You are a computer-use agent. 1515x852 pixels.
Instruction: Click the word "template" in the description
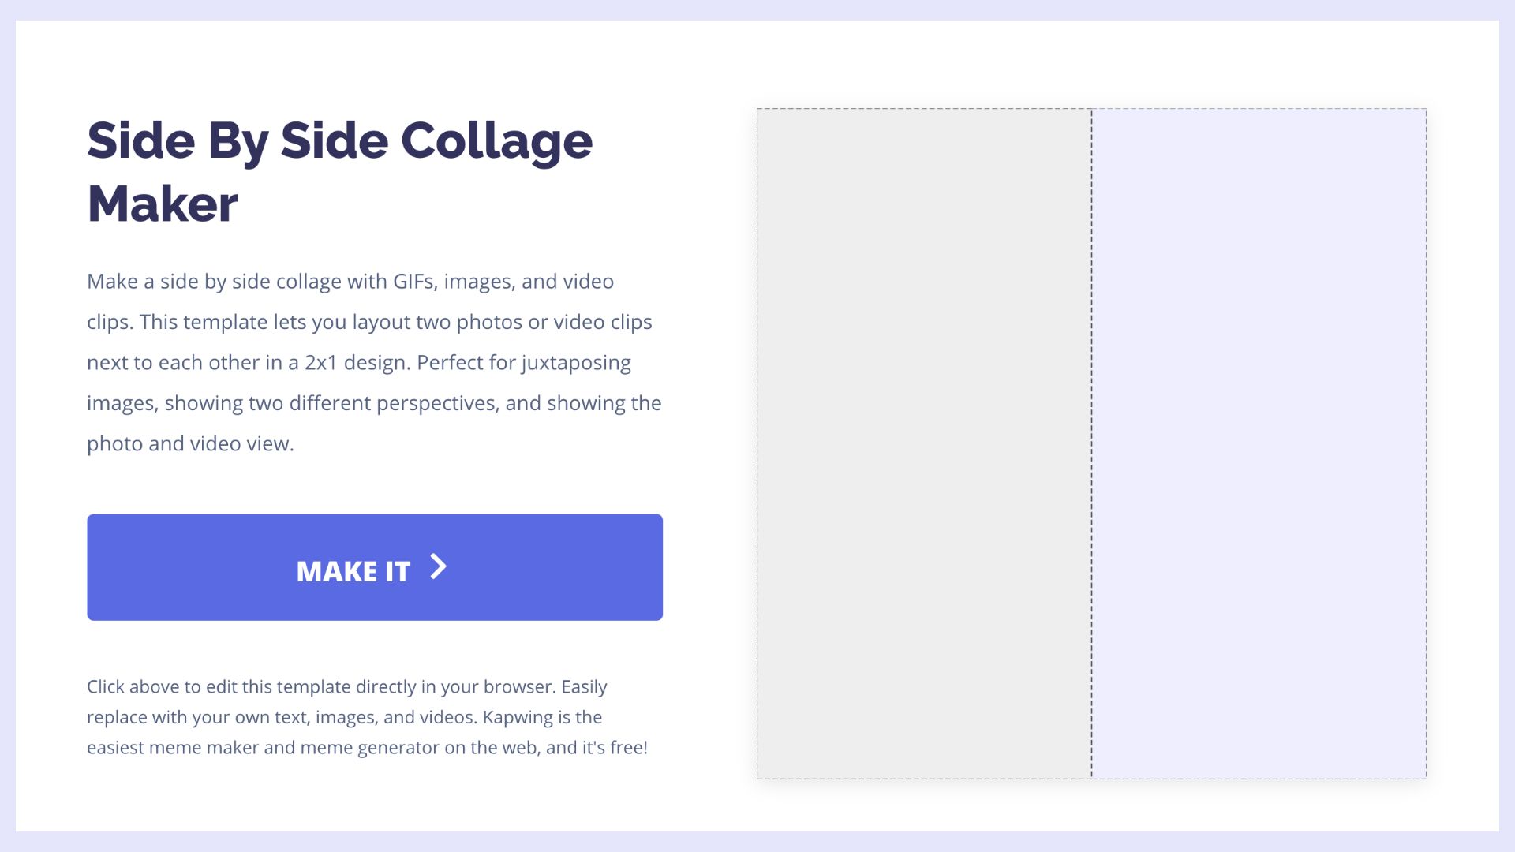click(225, 322)
